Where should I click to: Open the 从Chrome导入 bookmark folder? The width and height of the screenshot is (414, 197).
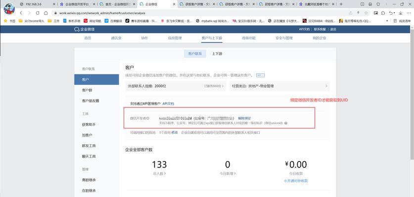coord(32,21)
